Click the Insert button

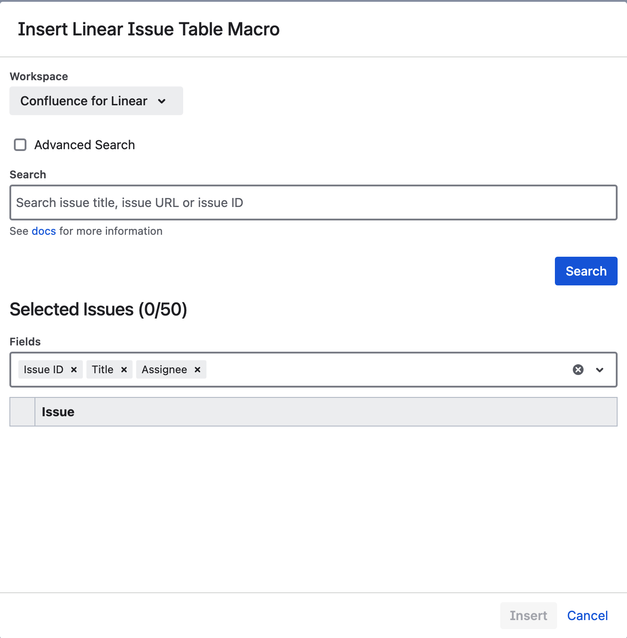point(528,616)
